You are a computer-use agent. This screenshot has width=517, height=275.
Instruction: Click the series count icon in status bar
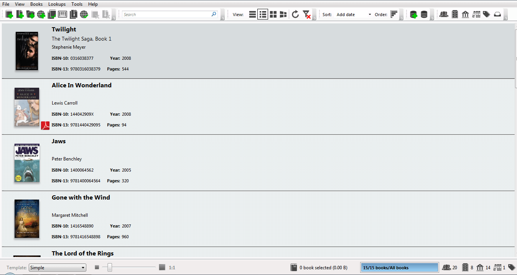[x=497, y=267]
